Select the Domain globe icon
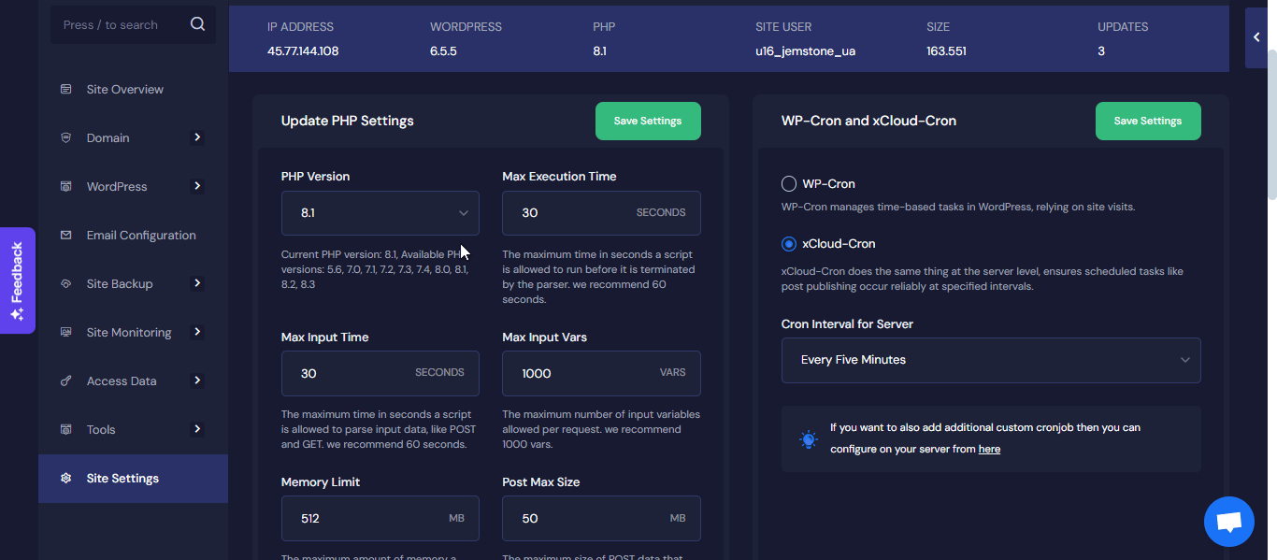 (x=65, y=137)
